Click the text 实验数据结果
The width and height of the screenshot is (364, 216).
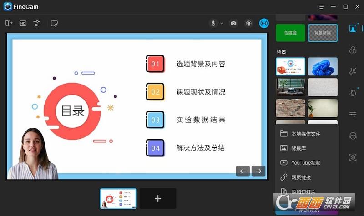tap(201, 120)
